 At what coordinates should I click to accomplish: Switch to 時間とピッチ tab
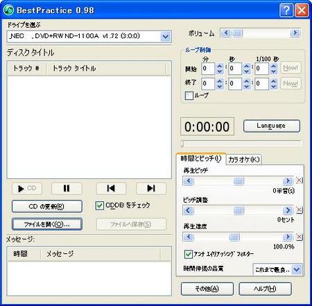201,159
